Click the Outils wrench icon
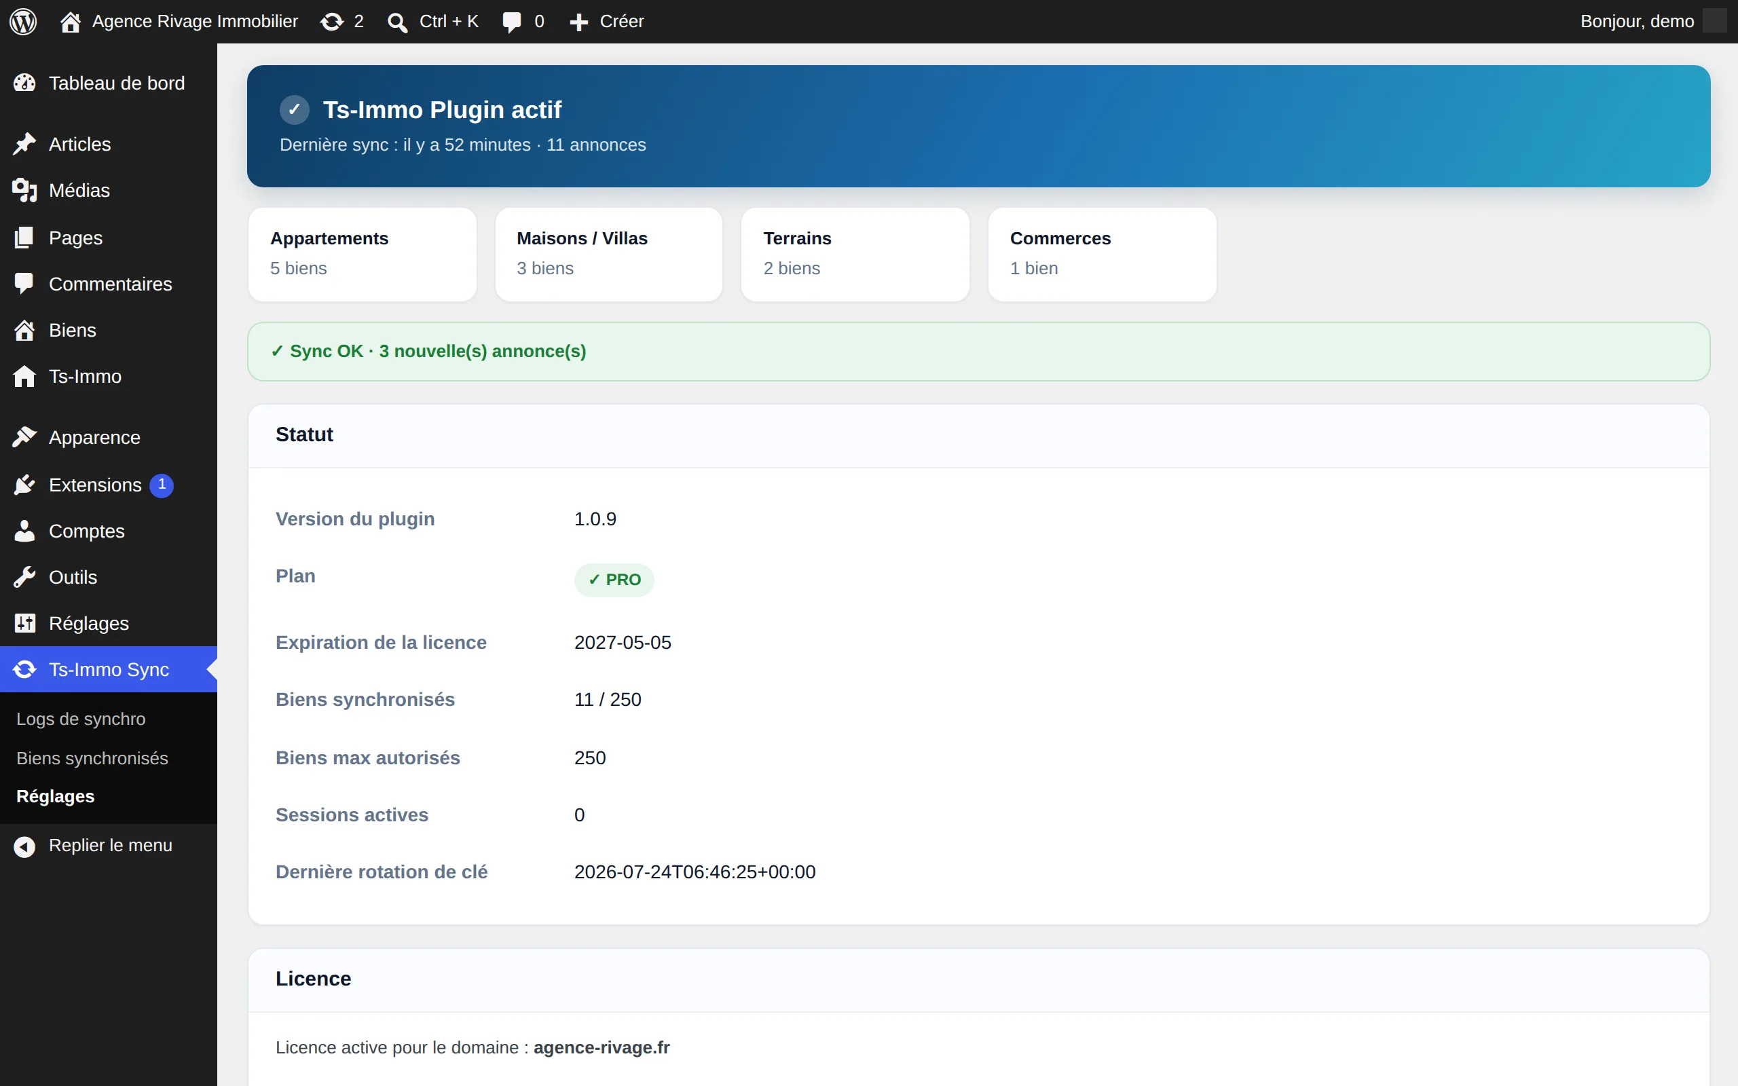1738x1086 pixels. tap(24, 577)
